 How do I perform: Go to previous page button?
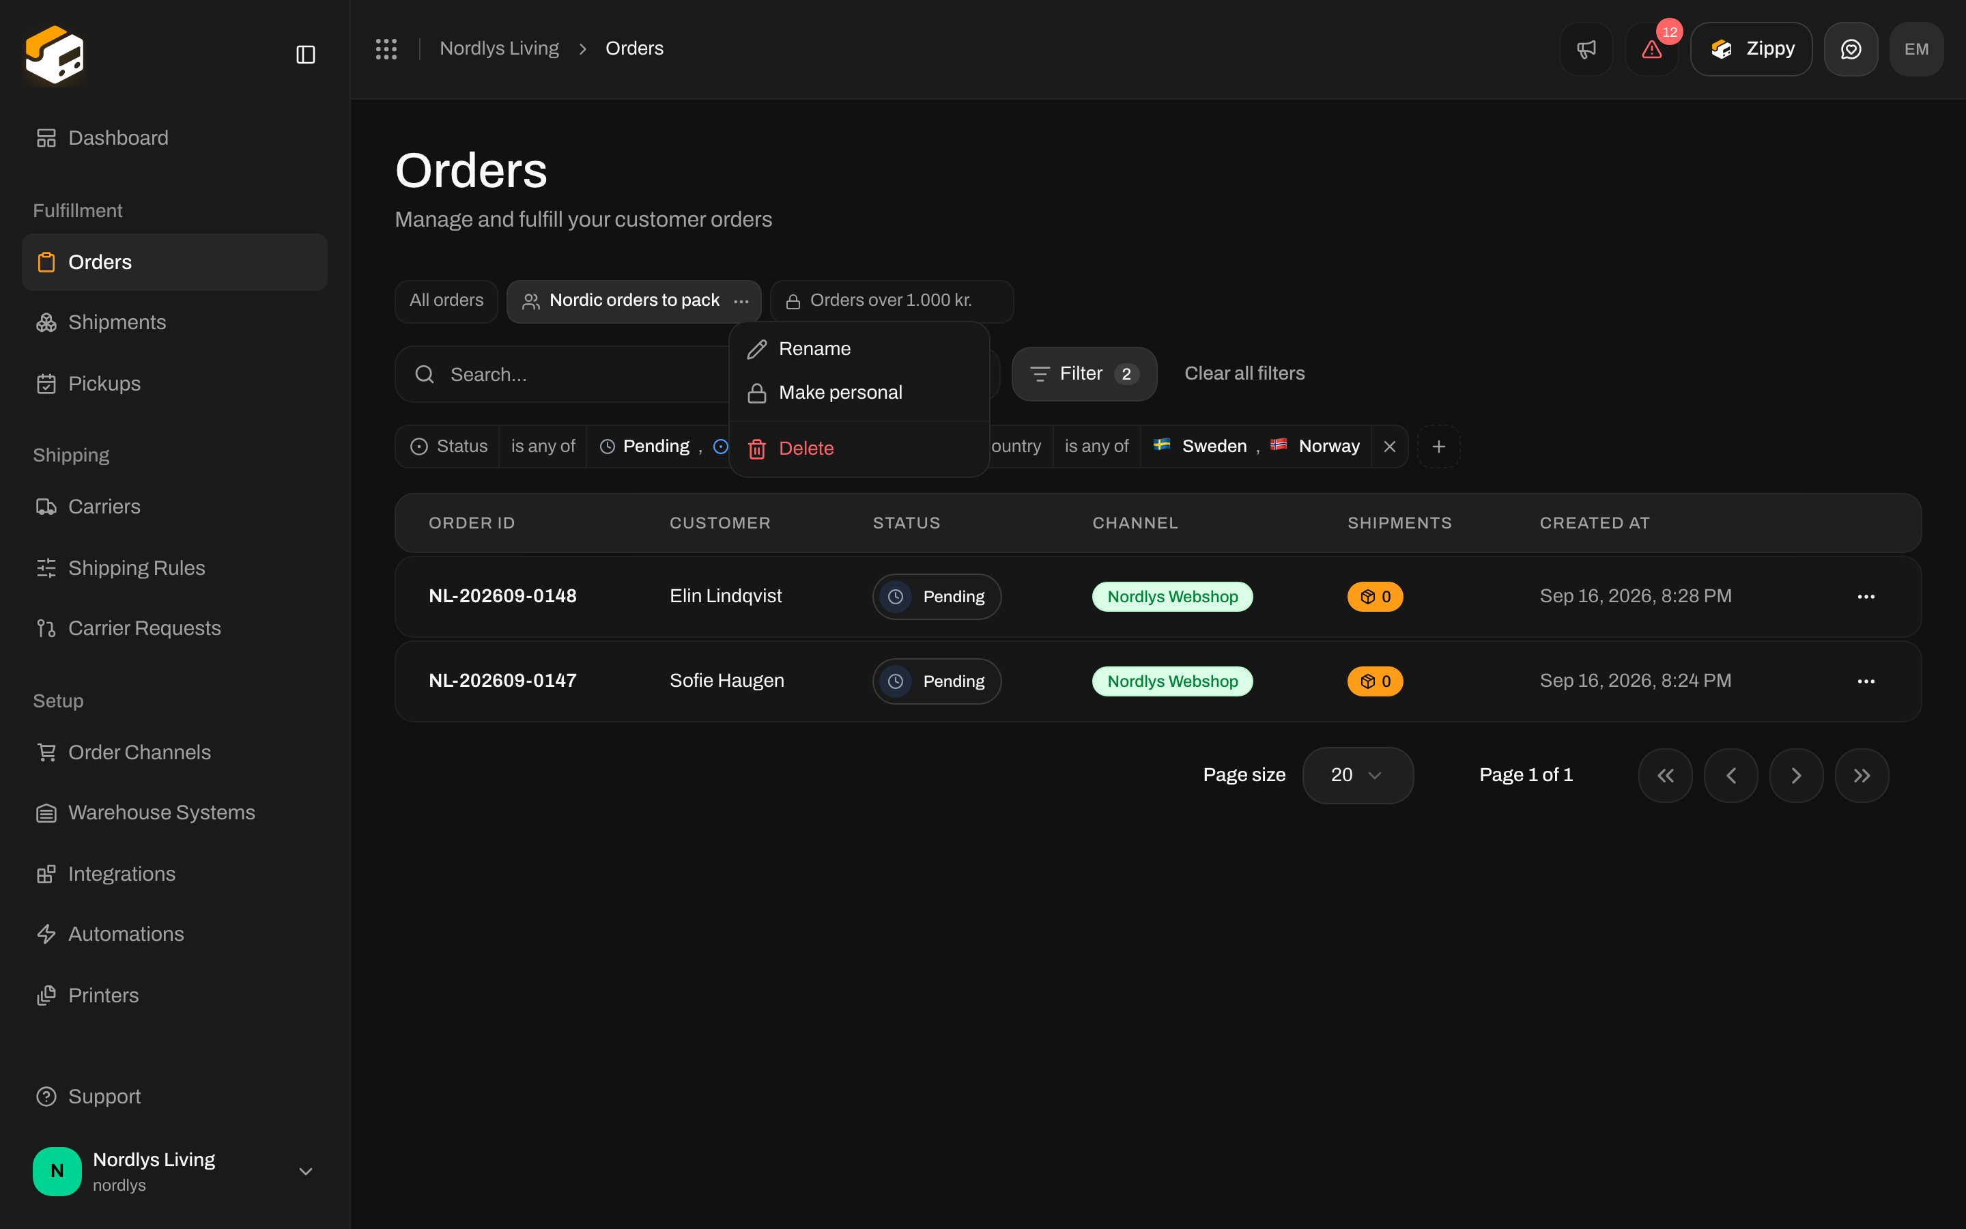point(1730,776)
